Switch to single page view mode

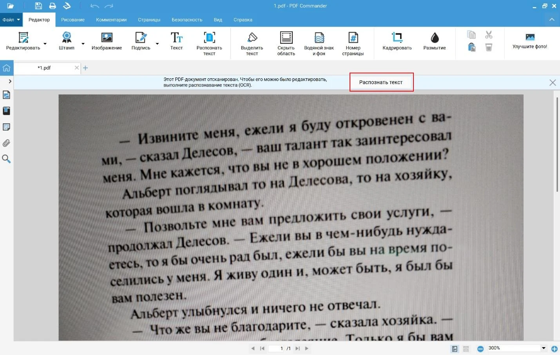(x=455, y=349)
